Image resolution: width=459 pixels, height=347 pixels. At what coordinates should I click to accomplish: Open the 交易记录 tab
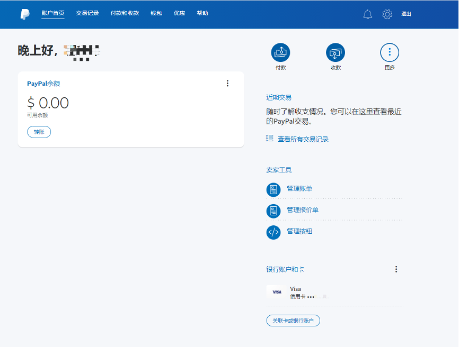[87, 13]
